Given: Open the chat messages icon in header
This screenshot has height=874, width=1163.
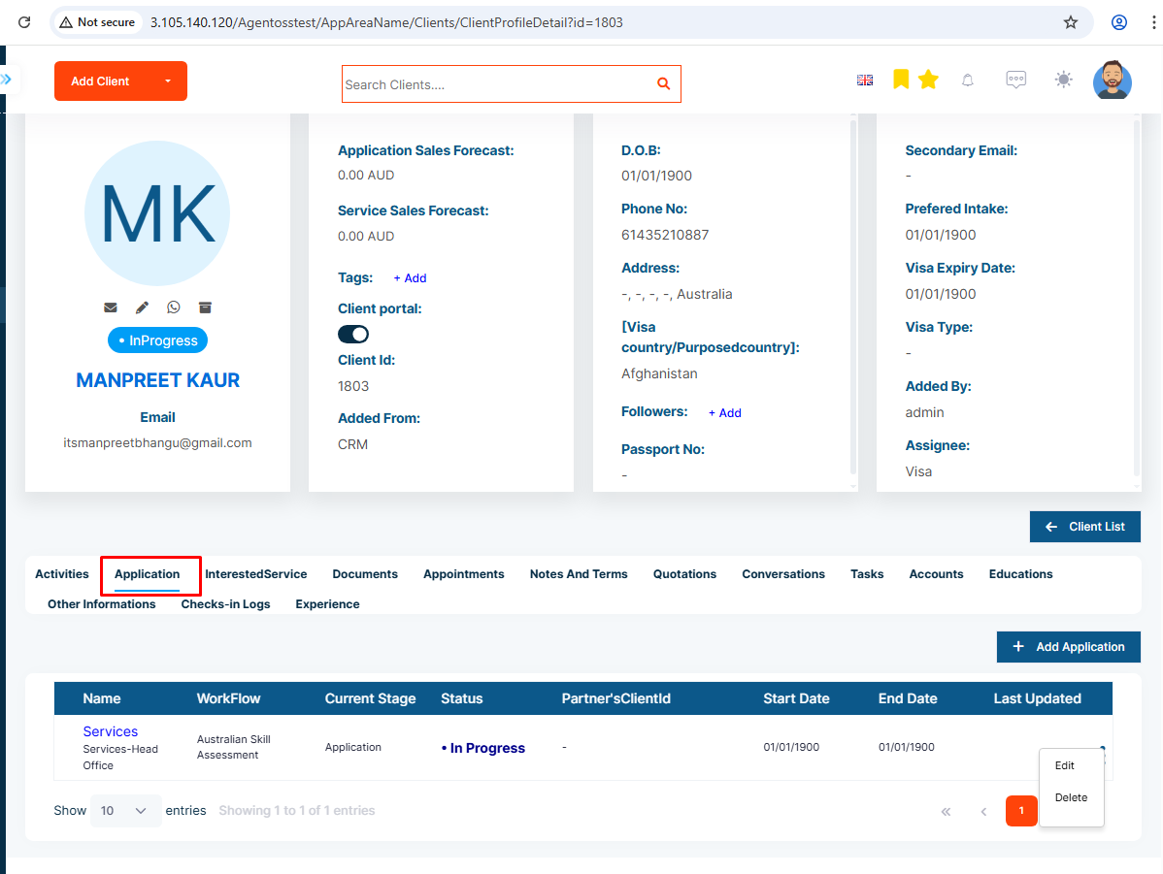Looking at the screenshot, I should pyautogui.click(x=1015, y=80).
